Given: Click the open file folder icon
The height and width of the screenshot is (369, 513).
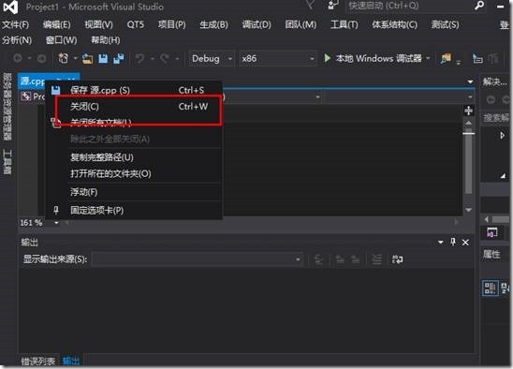Looking at the screenshot, I should 87,59.
